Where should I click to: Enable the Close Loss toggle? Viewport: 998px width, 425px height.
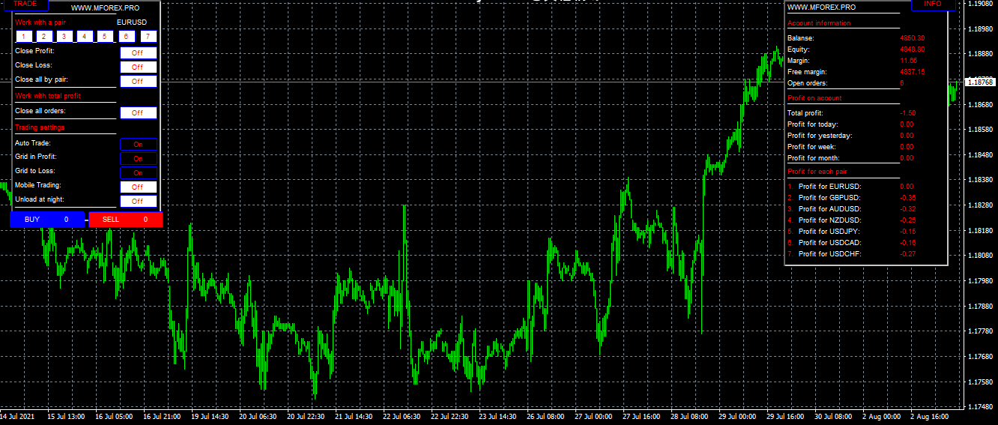138,67
